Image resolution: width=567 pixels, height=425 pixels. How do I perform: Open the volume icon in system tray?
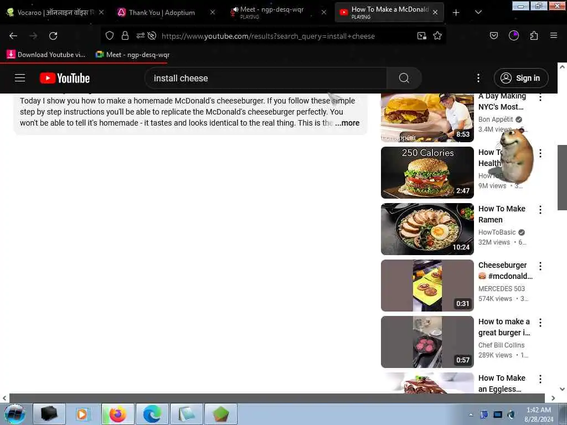(x=511, y=414)
